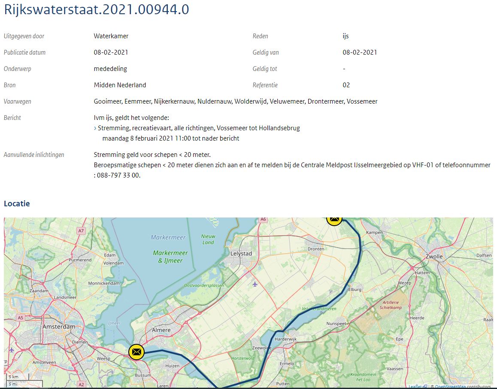Viewport: 497px width, 389px height.
Task: Click the Artillerie Schietkamp map label
Action: [x=391, y=305]
